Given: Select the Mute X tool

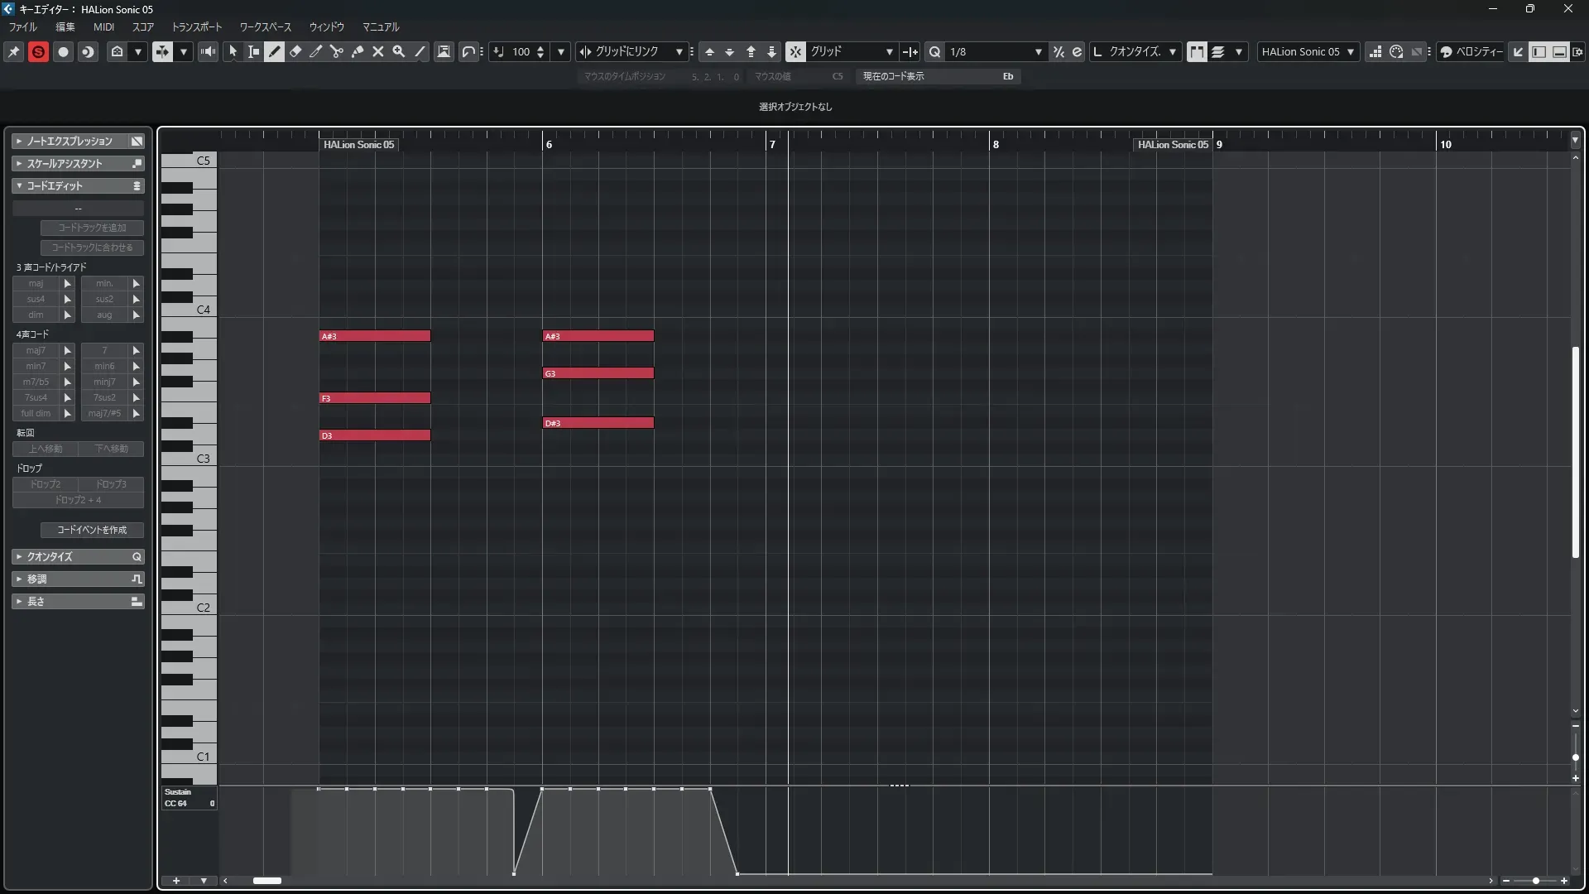Looking at the screenshot, I should (378, 51).
